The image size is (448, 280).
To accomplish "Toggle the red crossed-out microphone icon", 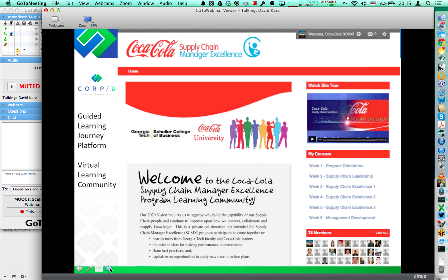I will pos(5,44).
